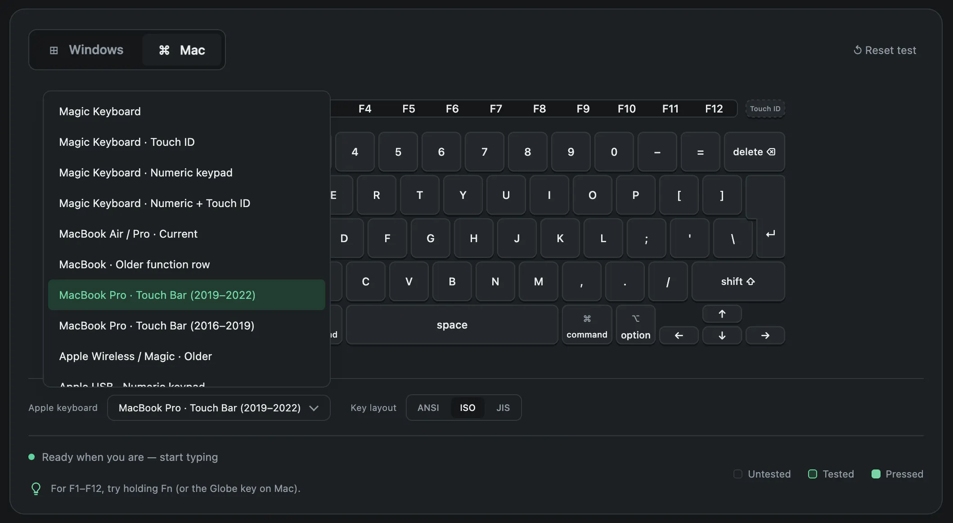Set key layout to ISO
Viewport: 953px width, 523px height.
coord(468,408)
